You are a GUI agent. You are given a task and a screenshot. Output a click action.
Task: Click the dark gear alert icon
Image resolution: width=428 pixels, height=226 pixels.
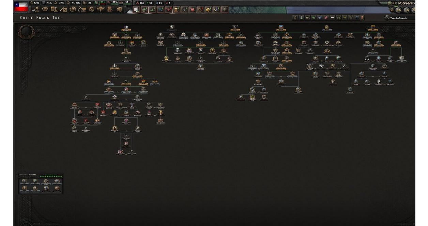coord(224,10)
